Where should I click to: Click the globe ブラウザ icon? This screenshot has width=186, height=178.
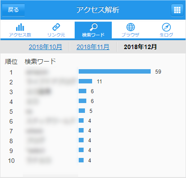(131, 27)
